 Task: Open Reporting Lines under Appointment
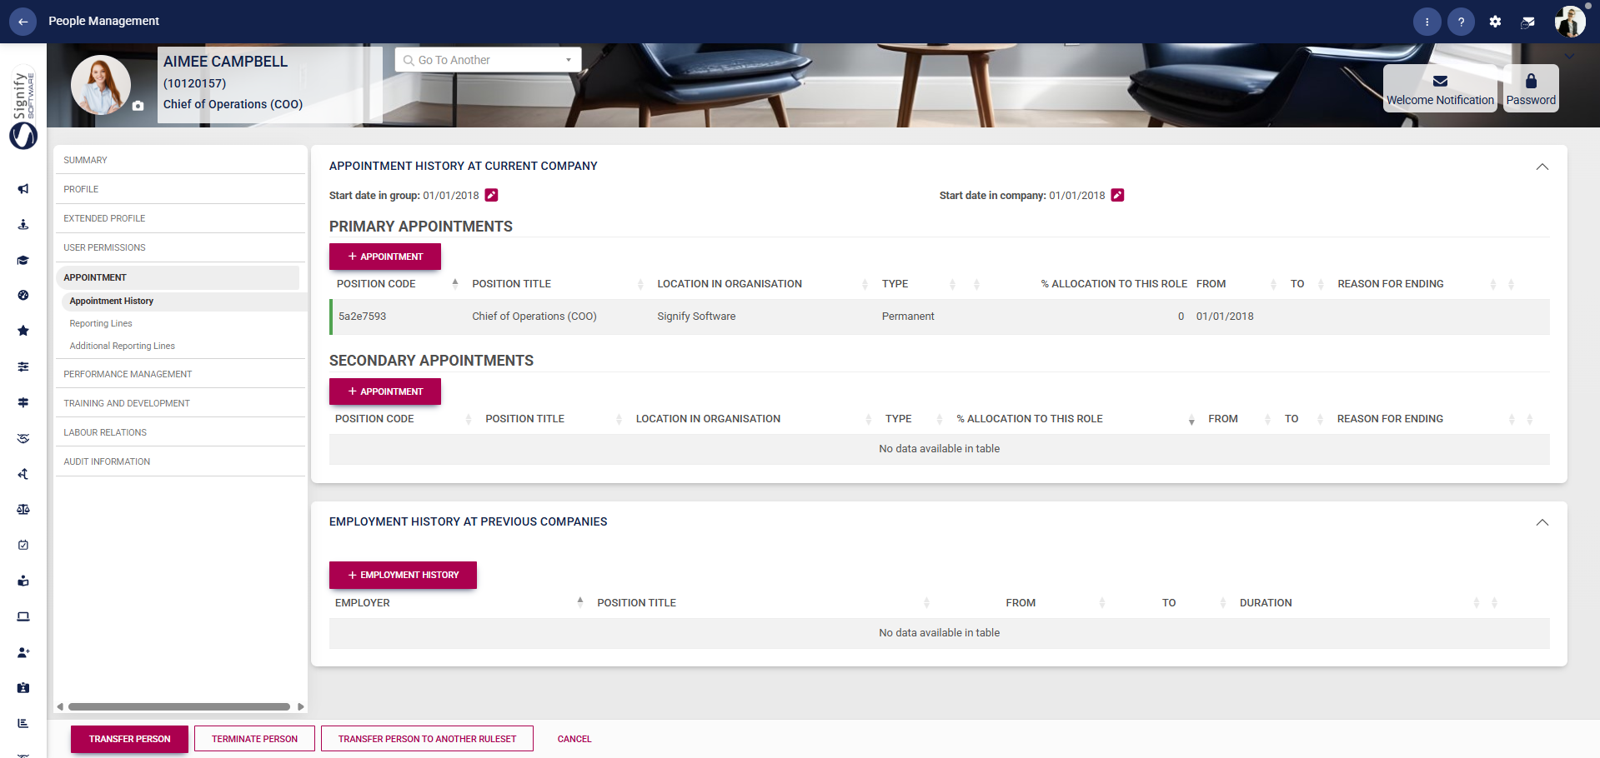[100, 323]
